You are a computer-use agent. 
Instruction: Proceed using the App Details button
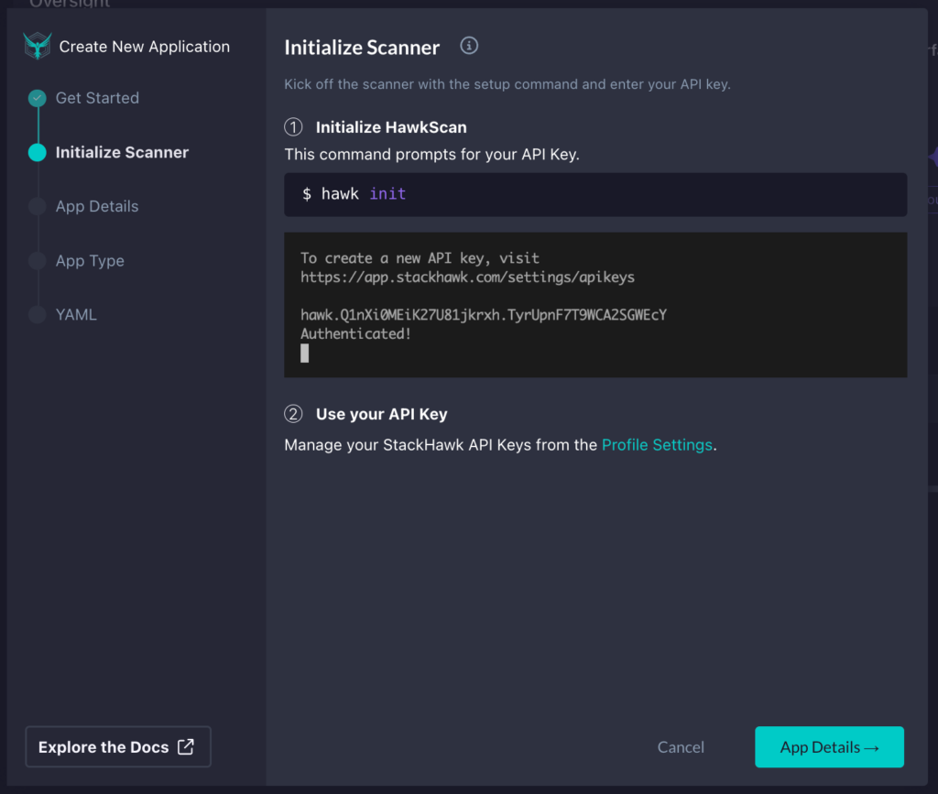[x=829, y=746]
